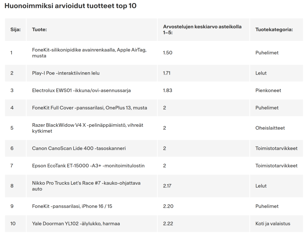
Task: Click the "Oheislaitteet" category cell
Action: click(270, 128)
